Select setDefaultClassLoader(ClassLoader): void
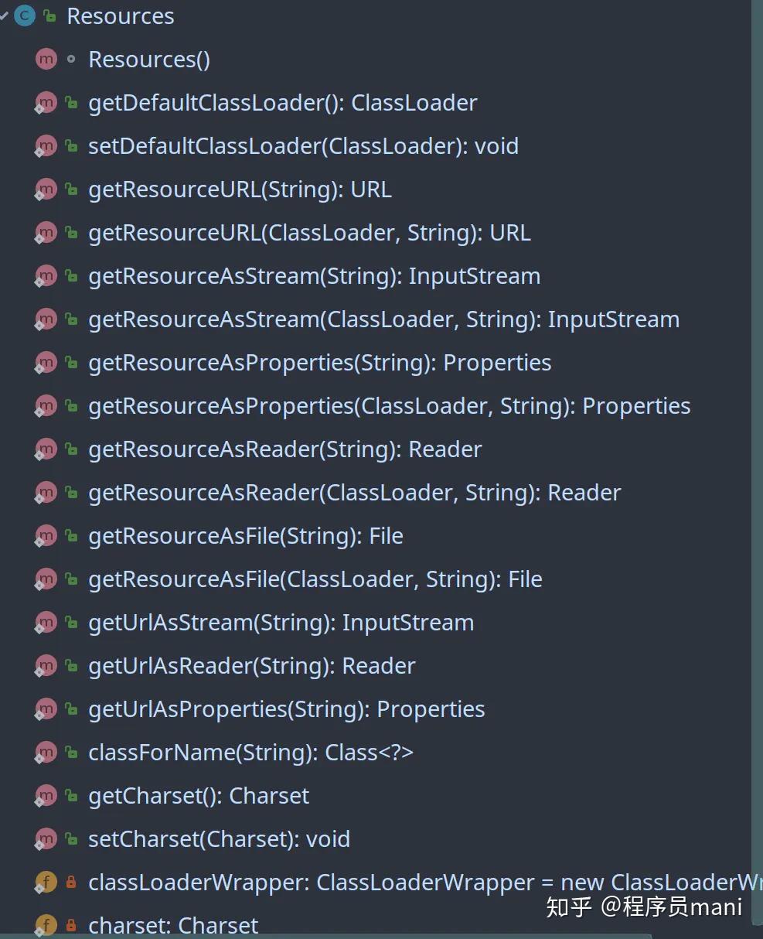Viewport: 763px width, 939px height. click(x=303, y=146)
